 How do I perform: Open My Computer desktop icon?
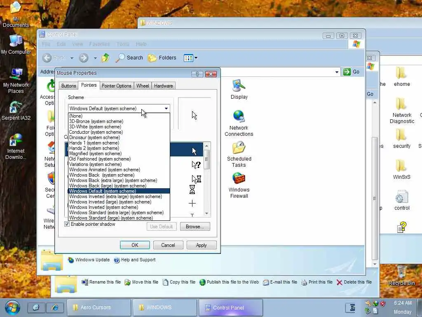[16, 45]
